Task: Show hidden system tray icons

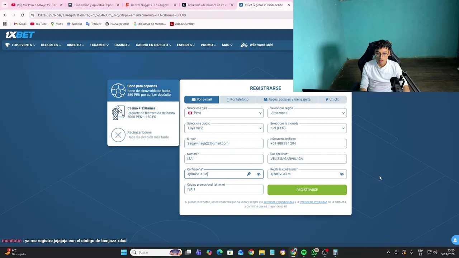Action: point(388,252)
